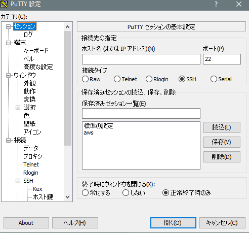
Task: Open the ウィンドウ category
Action: point(25,75)
